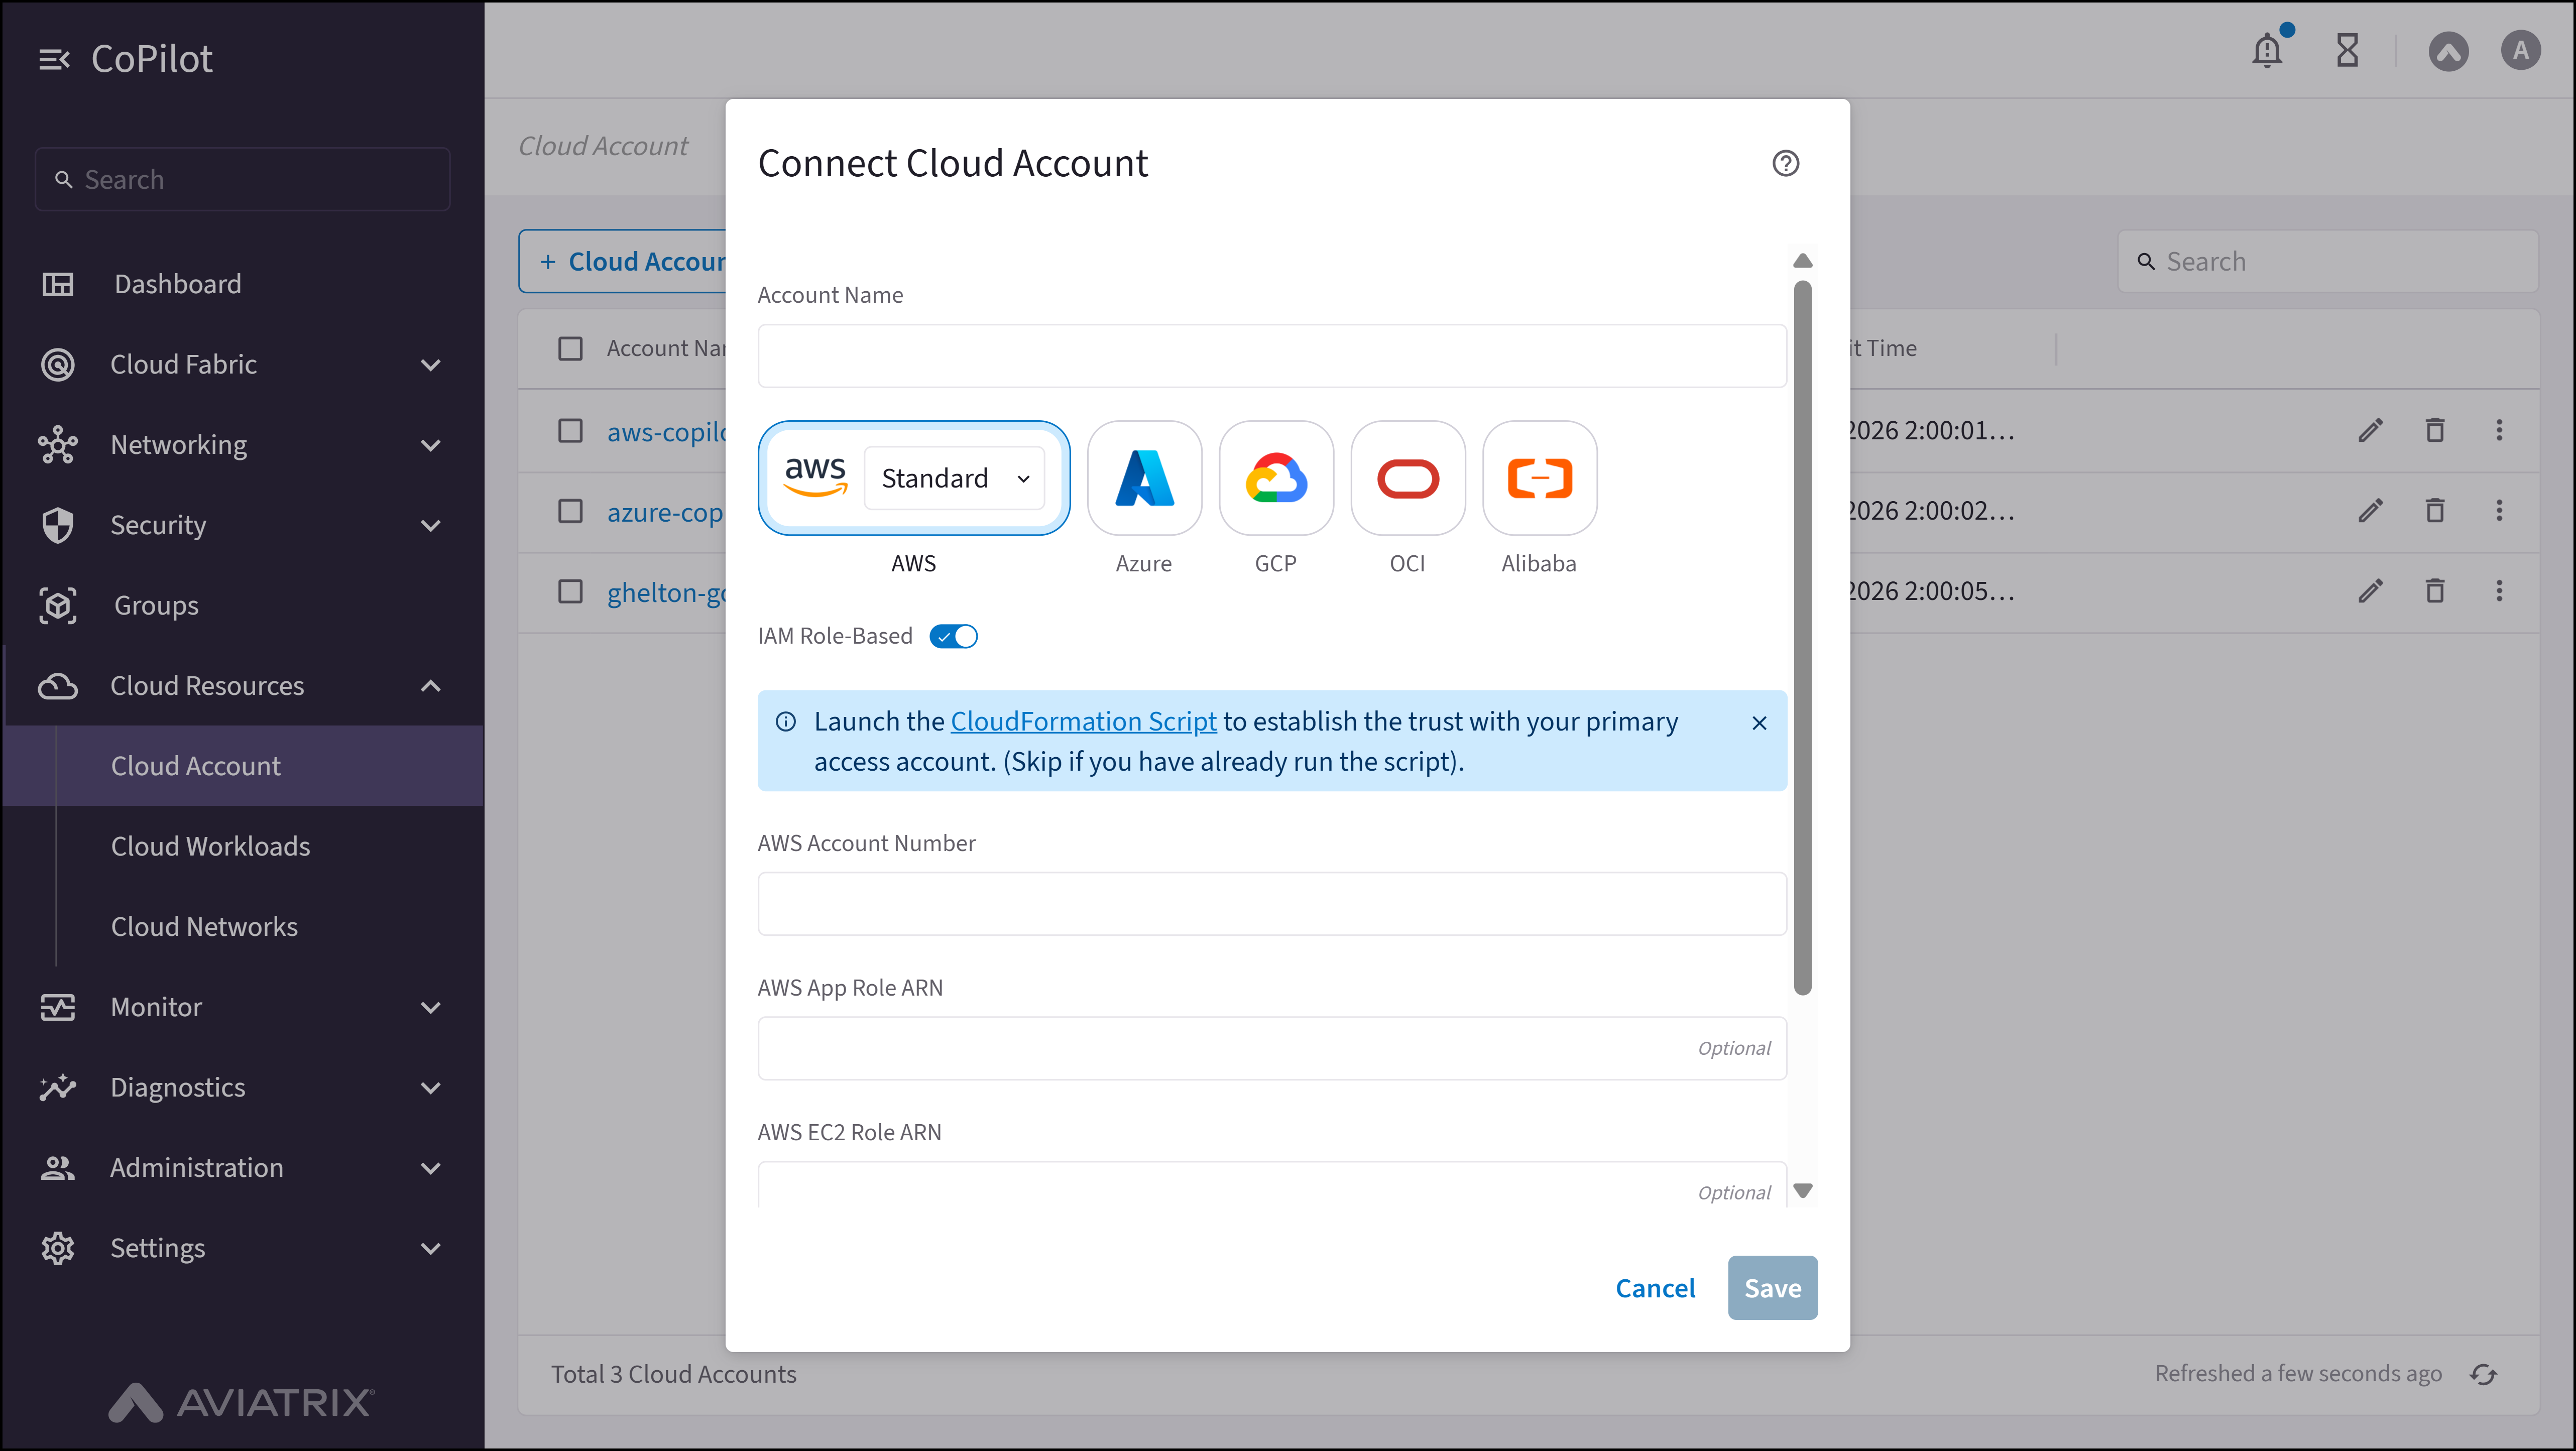Open the CloudFormation Script link
2576x1451 pixels.
1083,720
